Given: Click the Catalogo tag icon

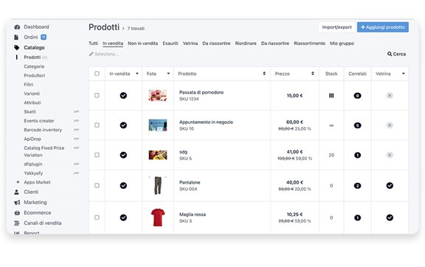Looking at the screenshot, I should point(17,47).
